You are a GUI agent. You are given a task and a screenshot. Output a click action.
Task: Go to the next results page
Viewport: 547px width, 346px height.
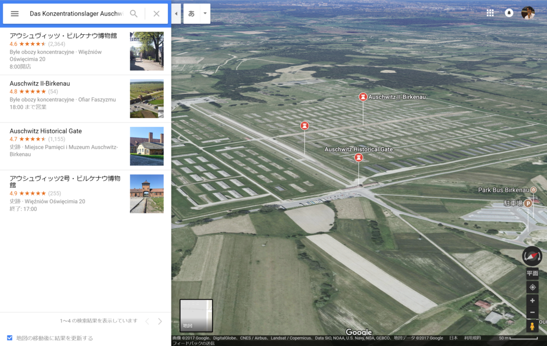pos(160,321)
